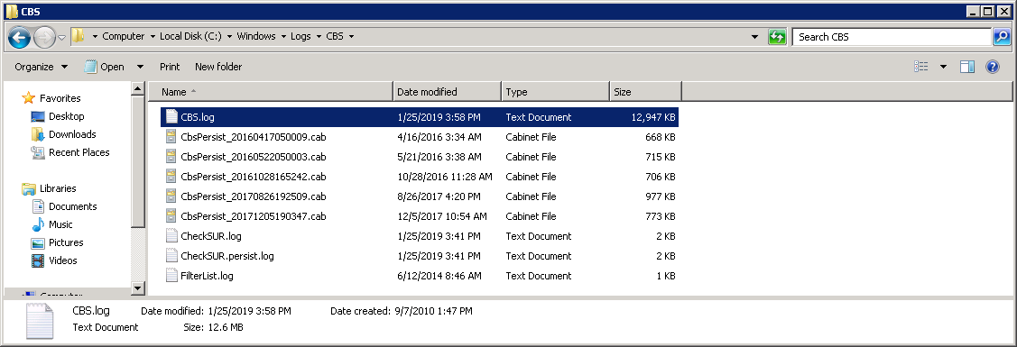This screenshot has width=1017, height=347.
Task: Click the folder icon in address bar
Action: point(79,36)
